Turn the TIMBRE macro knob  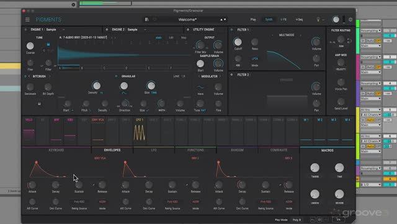coord(315,168)
